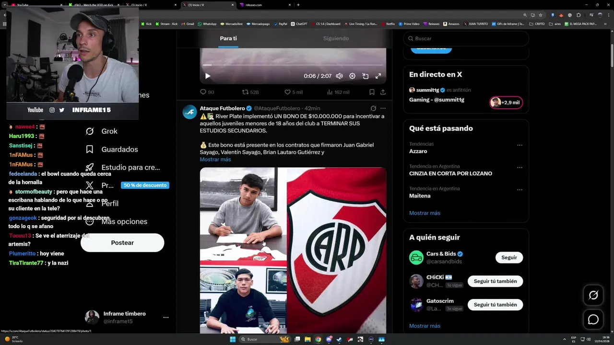Open the floating messages chat button
Viewport: 614px width, 345px height.
(593, 320)
